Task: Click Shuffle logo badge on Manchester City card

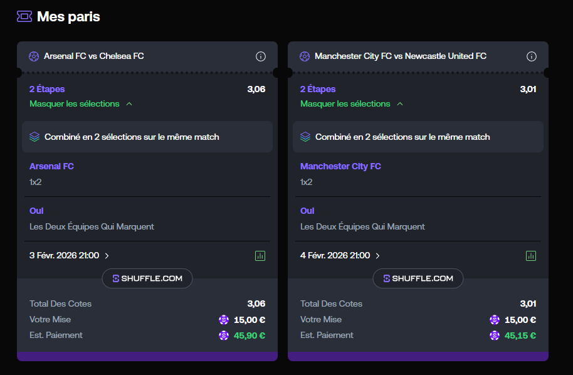Action: click(x=418, y=278)
